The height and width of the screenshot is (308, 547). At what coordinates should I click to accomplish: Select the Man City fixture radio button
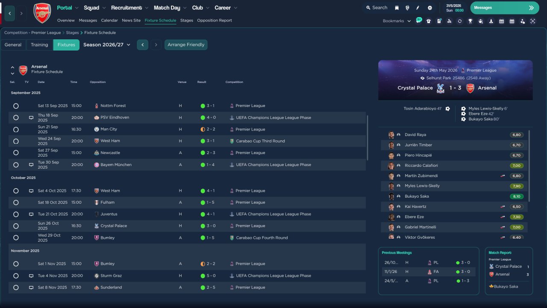tap(16, 129)
